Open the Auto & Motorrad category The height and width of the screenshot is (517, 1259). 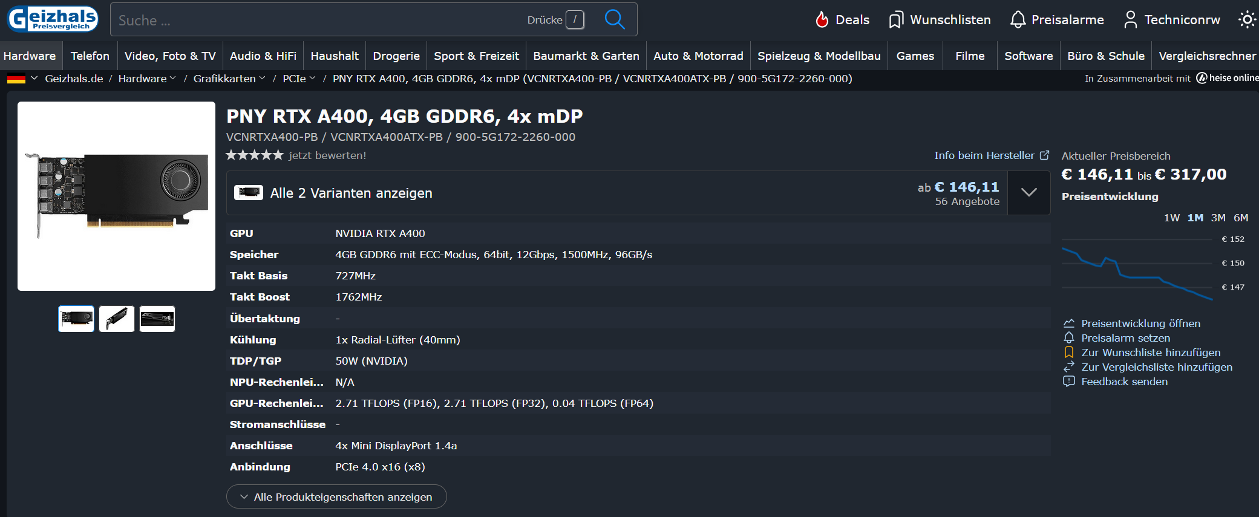698,56
